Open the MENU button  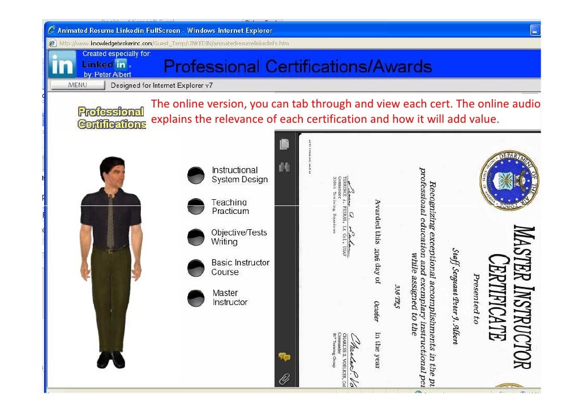78,85
